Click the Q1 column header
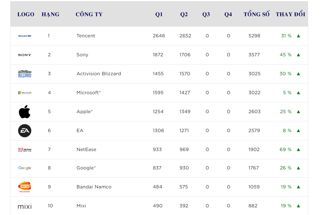328x215 pixels. point(159,14)
